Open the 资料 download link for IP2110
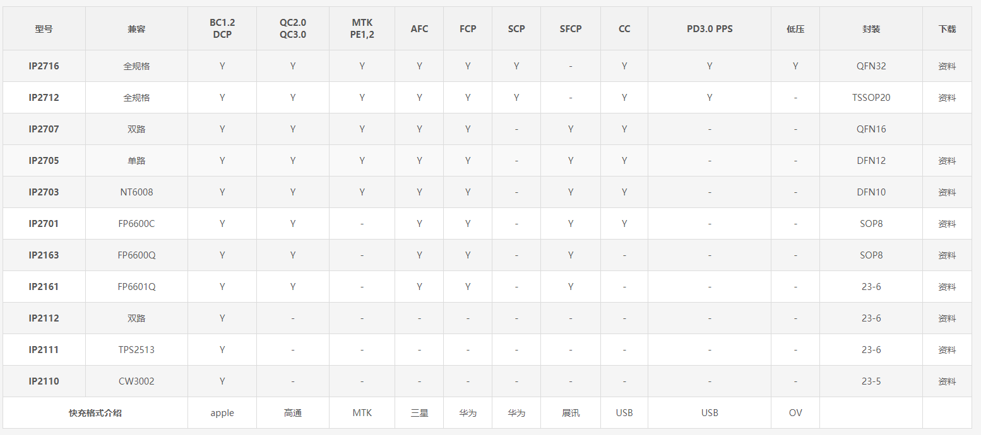This screenshot has width=981, height=435. (x=947, y=381)
